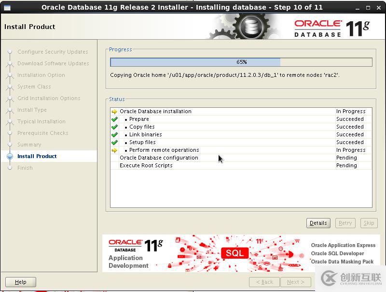Click the Install Product page heading

[x=30, y=27]
